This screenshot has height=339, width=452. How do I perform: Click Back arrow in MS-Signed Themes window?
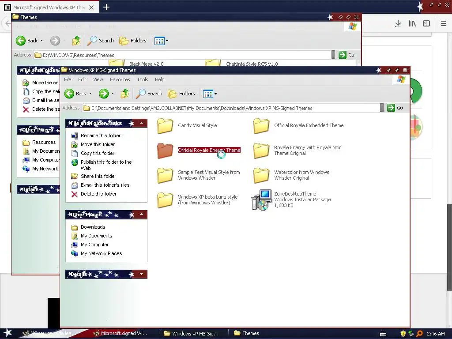(x=69, y=94)
